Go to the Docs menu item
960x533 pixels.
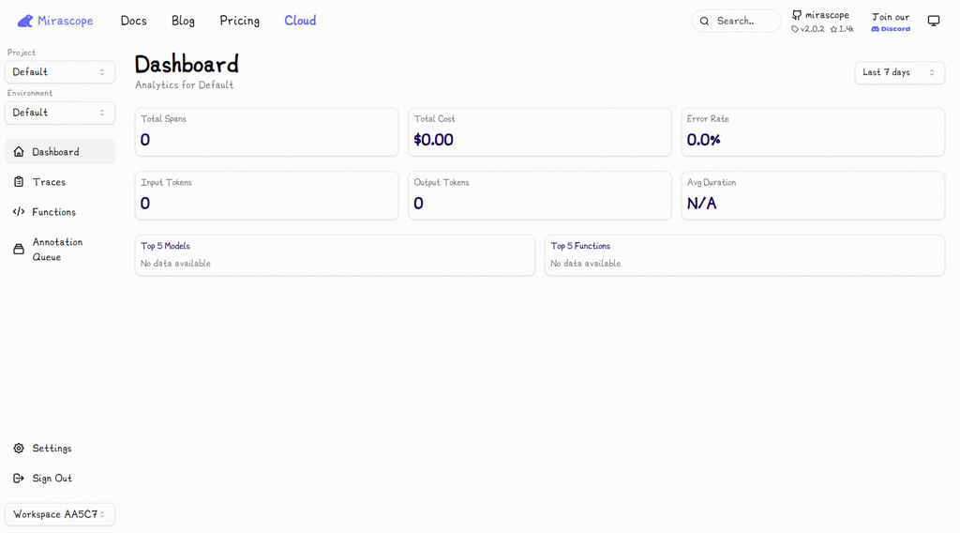133,21
